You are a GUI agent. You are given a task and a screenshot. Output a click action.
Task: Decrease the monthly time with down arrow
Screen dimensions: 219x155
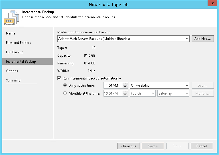pos(125,95)
